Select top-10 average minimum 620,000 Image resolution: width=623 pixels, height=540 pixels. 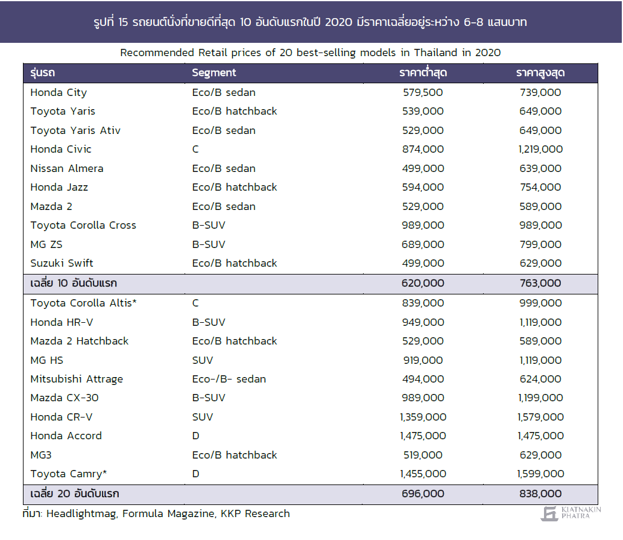tap(423, 284)
